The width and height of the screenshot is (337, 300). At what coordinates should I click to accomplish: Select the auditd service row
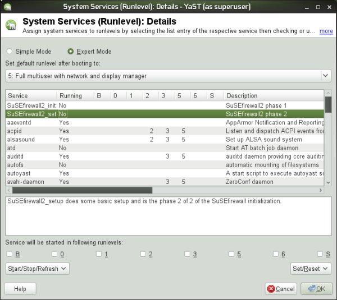(165, 156)
